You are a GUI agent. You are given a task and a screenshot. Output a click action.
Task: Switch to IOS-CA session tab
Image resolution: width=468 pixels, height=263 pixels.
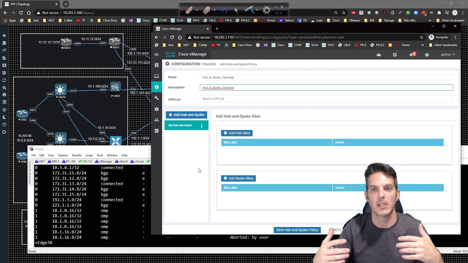(86, 161)
